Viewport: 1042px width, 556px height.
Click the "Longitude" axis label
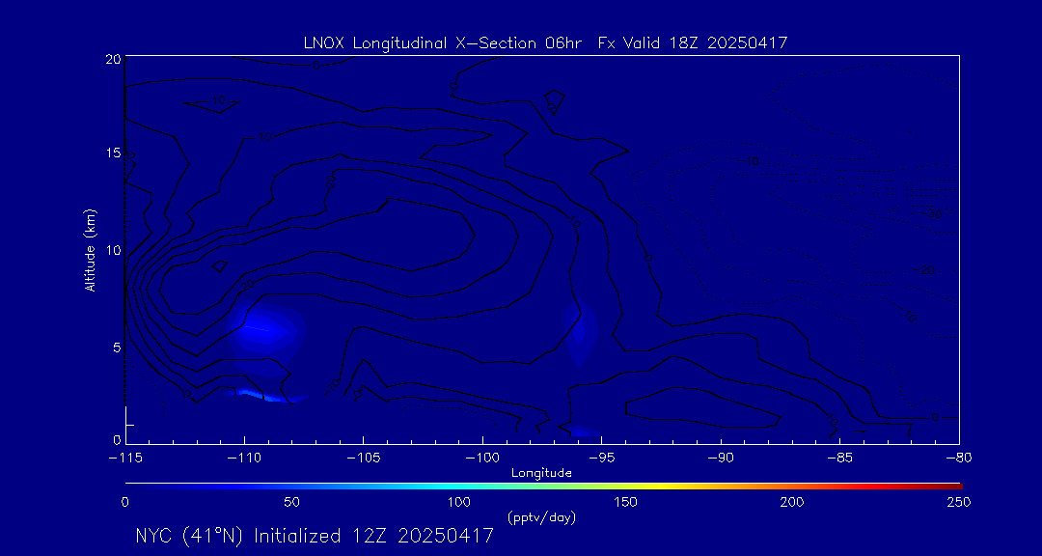(541, 473)
